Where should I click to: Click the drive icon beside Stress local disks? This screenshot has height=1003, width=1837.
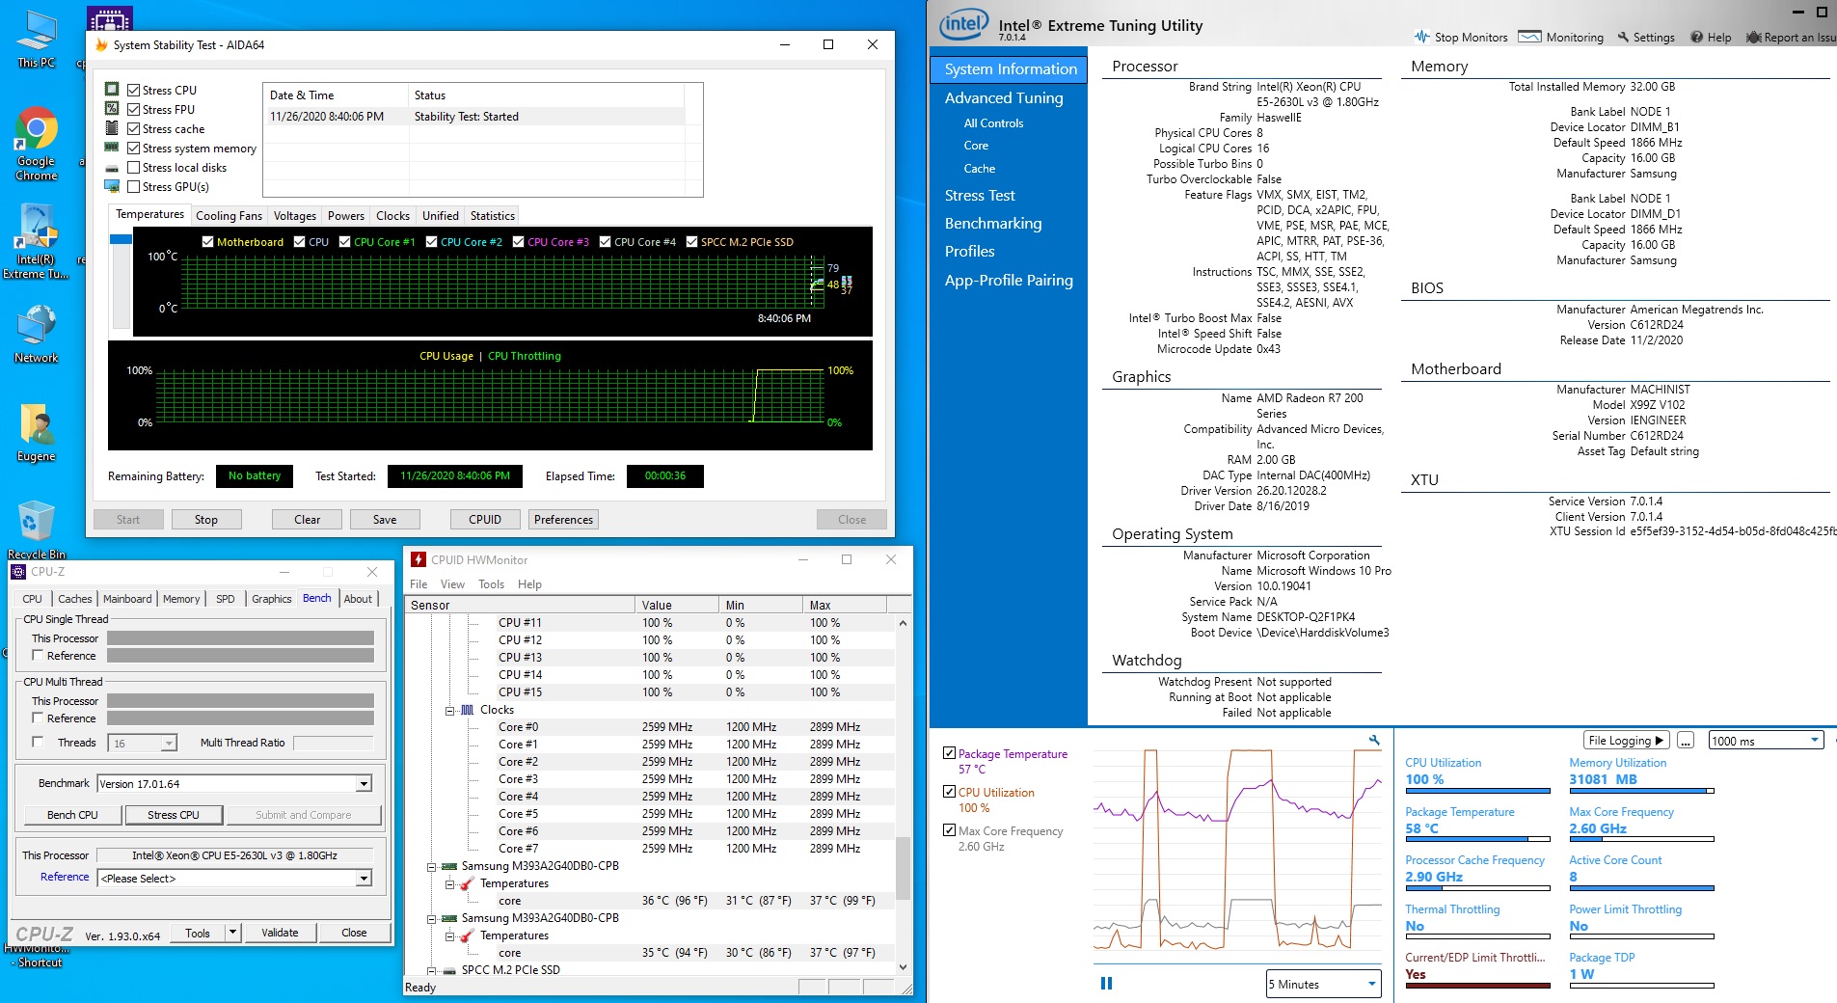pos(112,168)
